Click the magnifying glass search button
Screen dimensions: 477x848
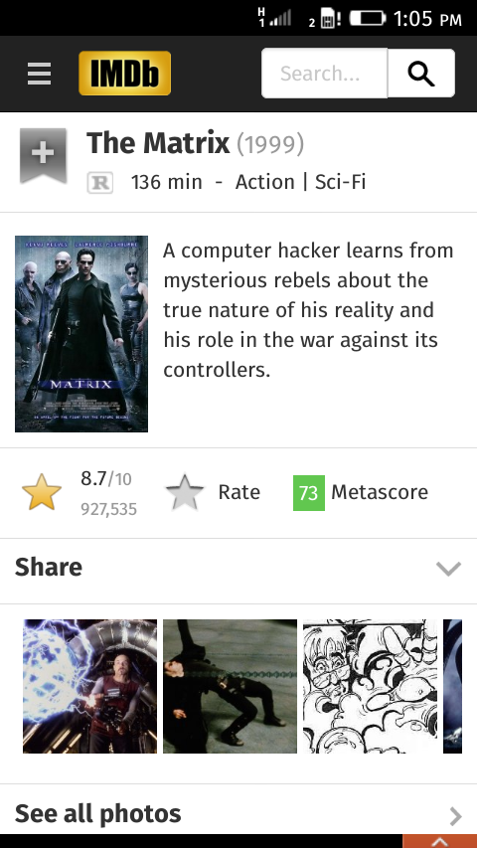pos(421,74)
